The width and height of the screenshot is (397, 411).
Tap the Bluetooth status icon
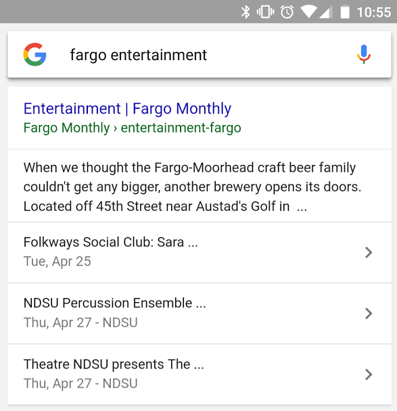[x=246, y=12]
